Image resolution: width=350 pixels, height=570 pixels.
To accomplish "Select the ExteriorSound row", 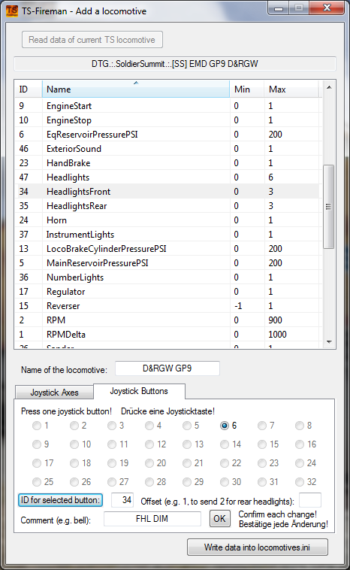I will click(168, 149).
